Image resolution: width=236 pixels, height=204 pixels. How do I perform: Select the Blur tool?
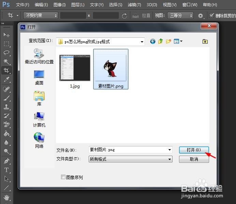point(6,142)
